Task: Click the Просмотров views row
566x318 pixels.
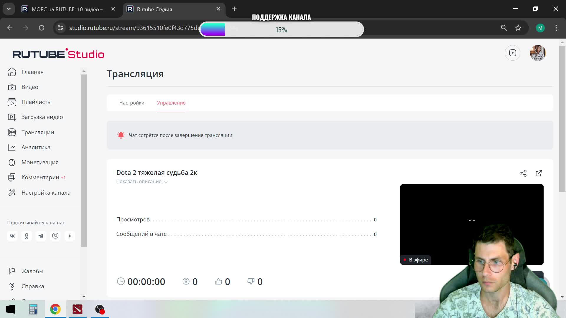Action: [x=246, y=220]
